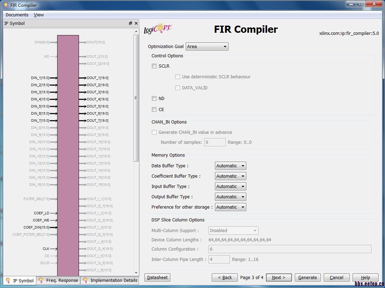This screenshot has height=288, width=385.
Task: Cancel the FIR Compiler dialog
Action: point(337,277)
